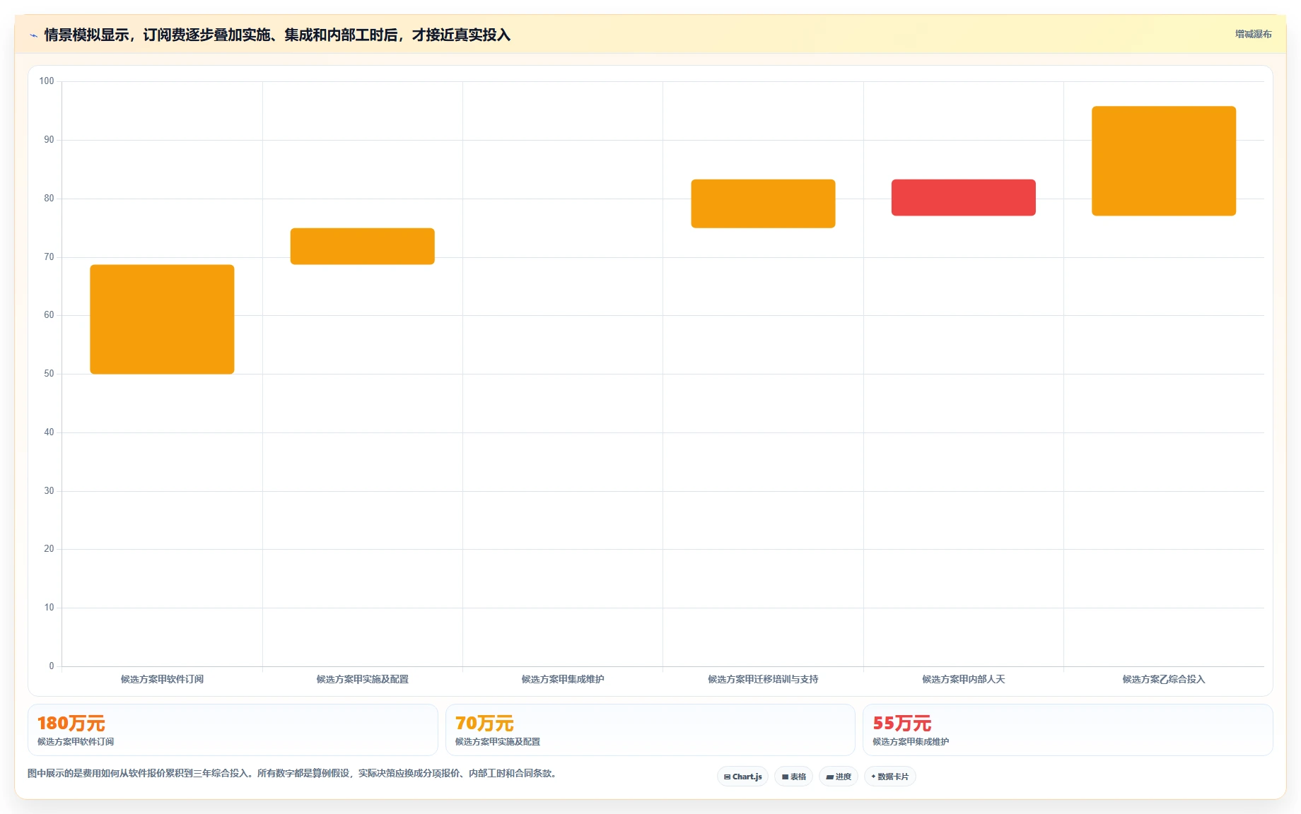Click the x-axis label 候选方案乙综合投入
The image size is (1301, 814).
1164,679
